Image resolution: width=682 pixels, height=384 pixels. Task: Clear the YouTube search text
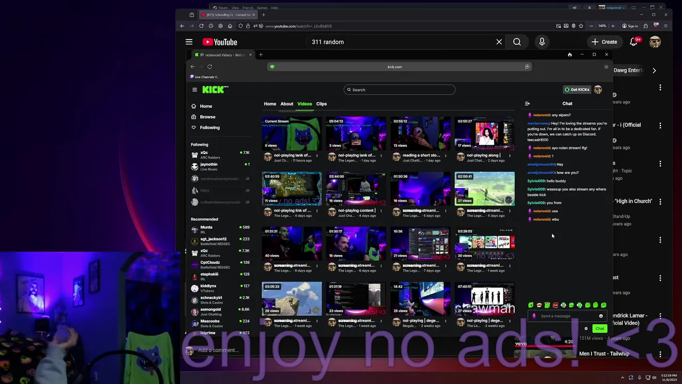[x=499, y=42]
